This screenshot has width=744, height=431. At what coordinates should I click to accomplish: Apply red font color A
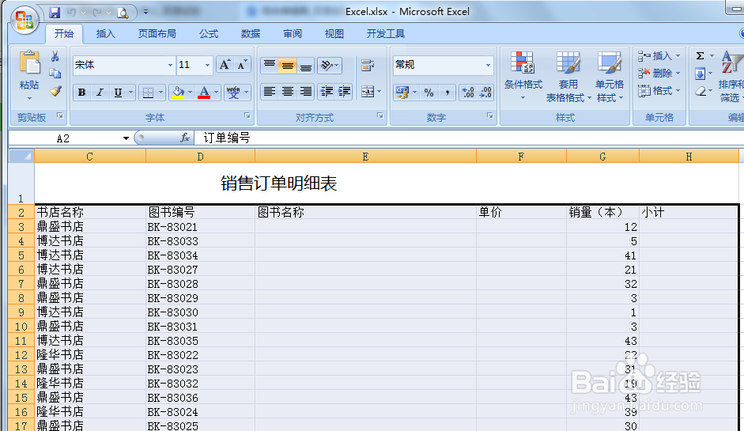[x=204, y=92]
